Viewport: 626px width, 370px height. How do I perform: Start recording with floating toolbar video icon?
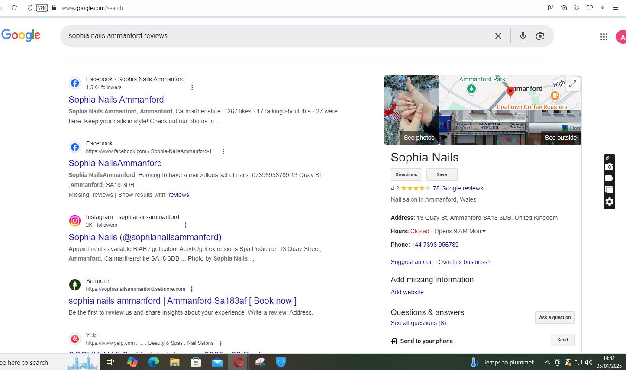point(609,178)
